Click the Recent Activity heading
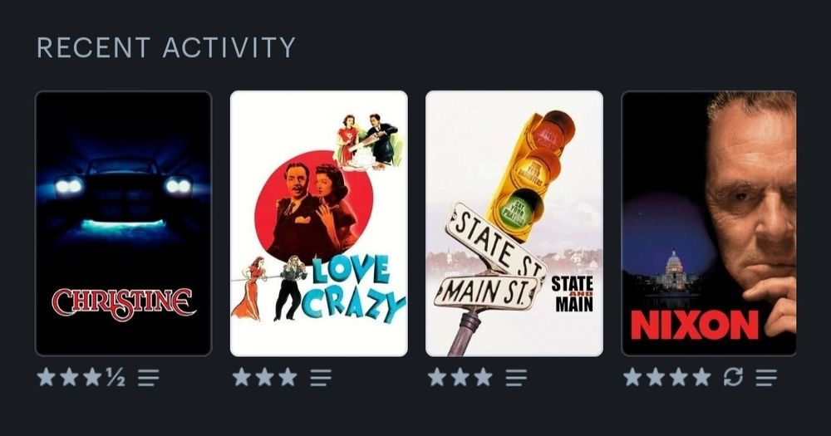831x436 pixels. pos(166,47)
